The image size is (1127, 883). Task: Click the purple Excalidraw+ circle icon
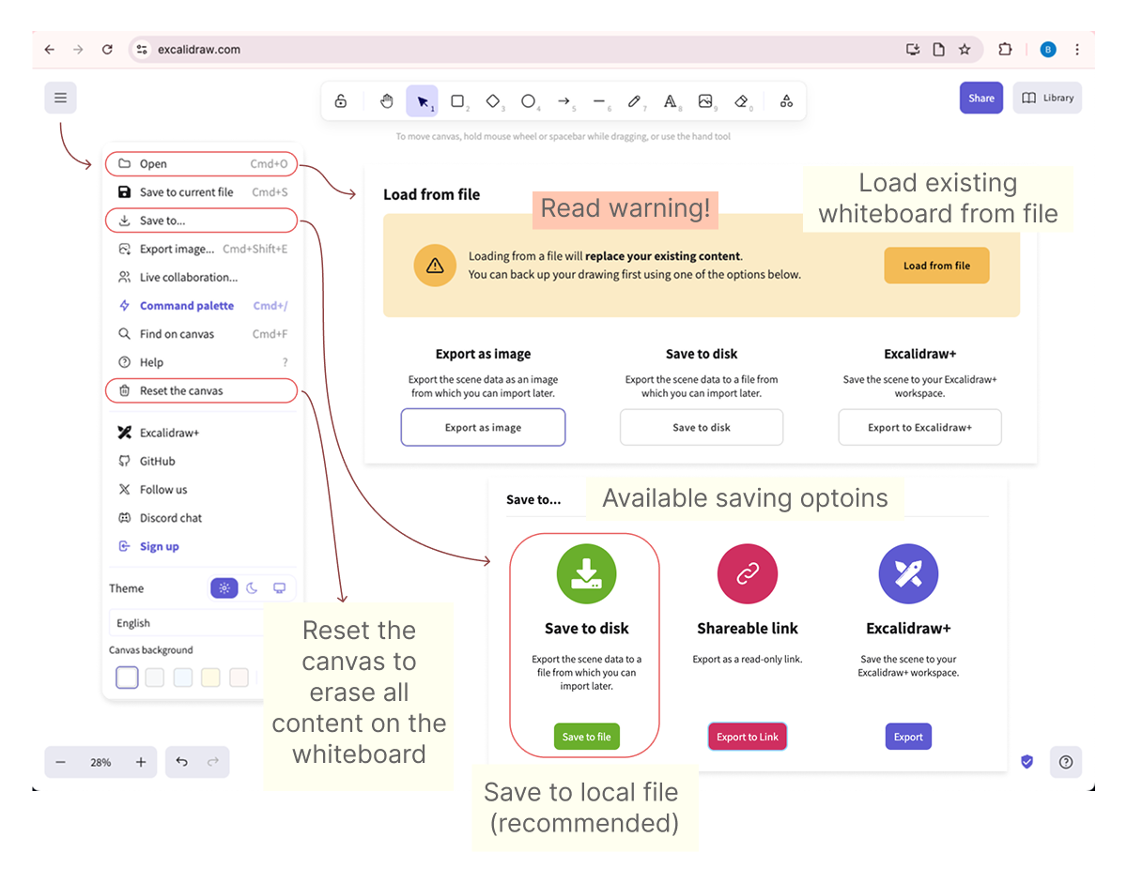point(908,573)
